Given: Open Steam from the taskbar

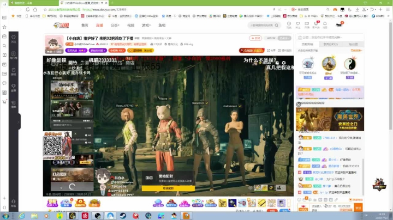Looking at the screenshot, I should coord(123,216).
